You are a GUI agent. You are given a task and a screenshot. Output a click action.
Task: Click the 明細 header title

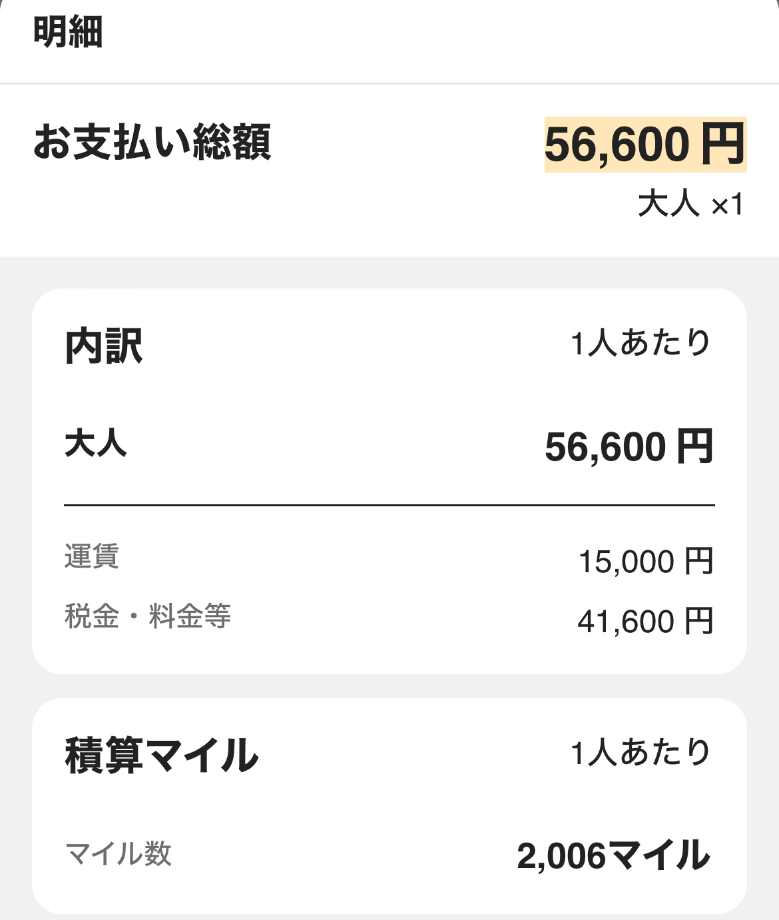(x=68, y=31)
